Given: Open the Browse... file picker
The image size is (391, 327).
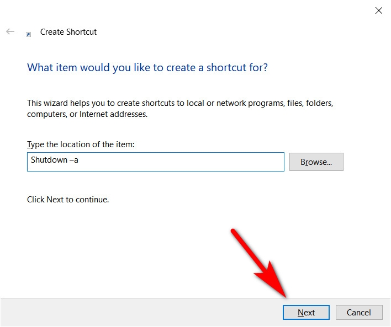Looking at the screenshot, I should (x=316, y=162).
